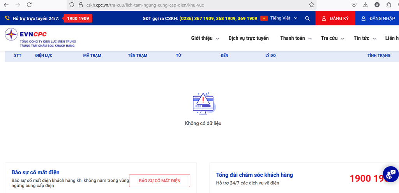
Task: Click BÁO SỰ CỐ MẤT ĐIỆN button
Action: pos(159,181)
